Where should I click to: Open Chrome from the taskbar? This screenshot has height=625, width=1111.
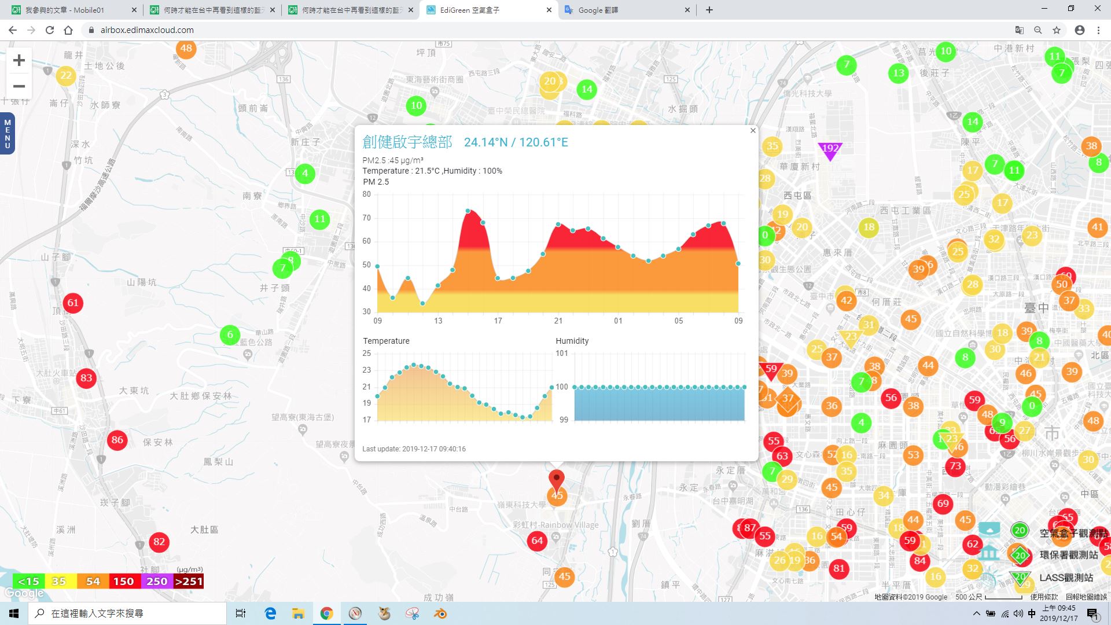326,613
